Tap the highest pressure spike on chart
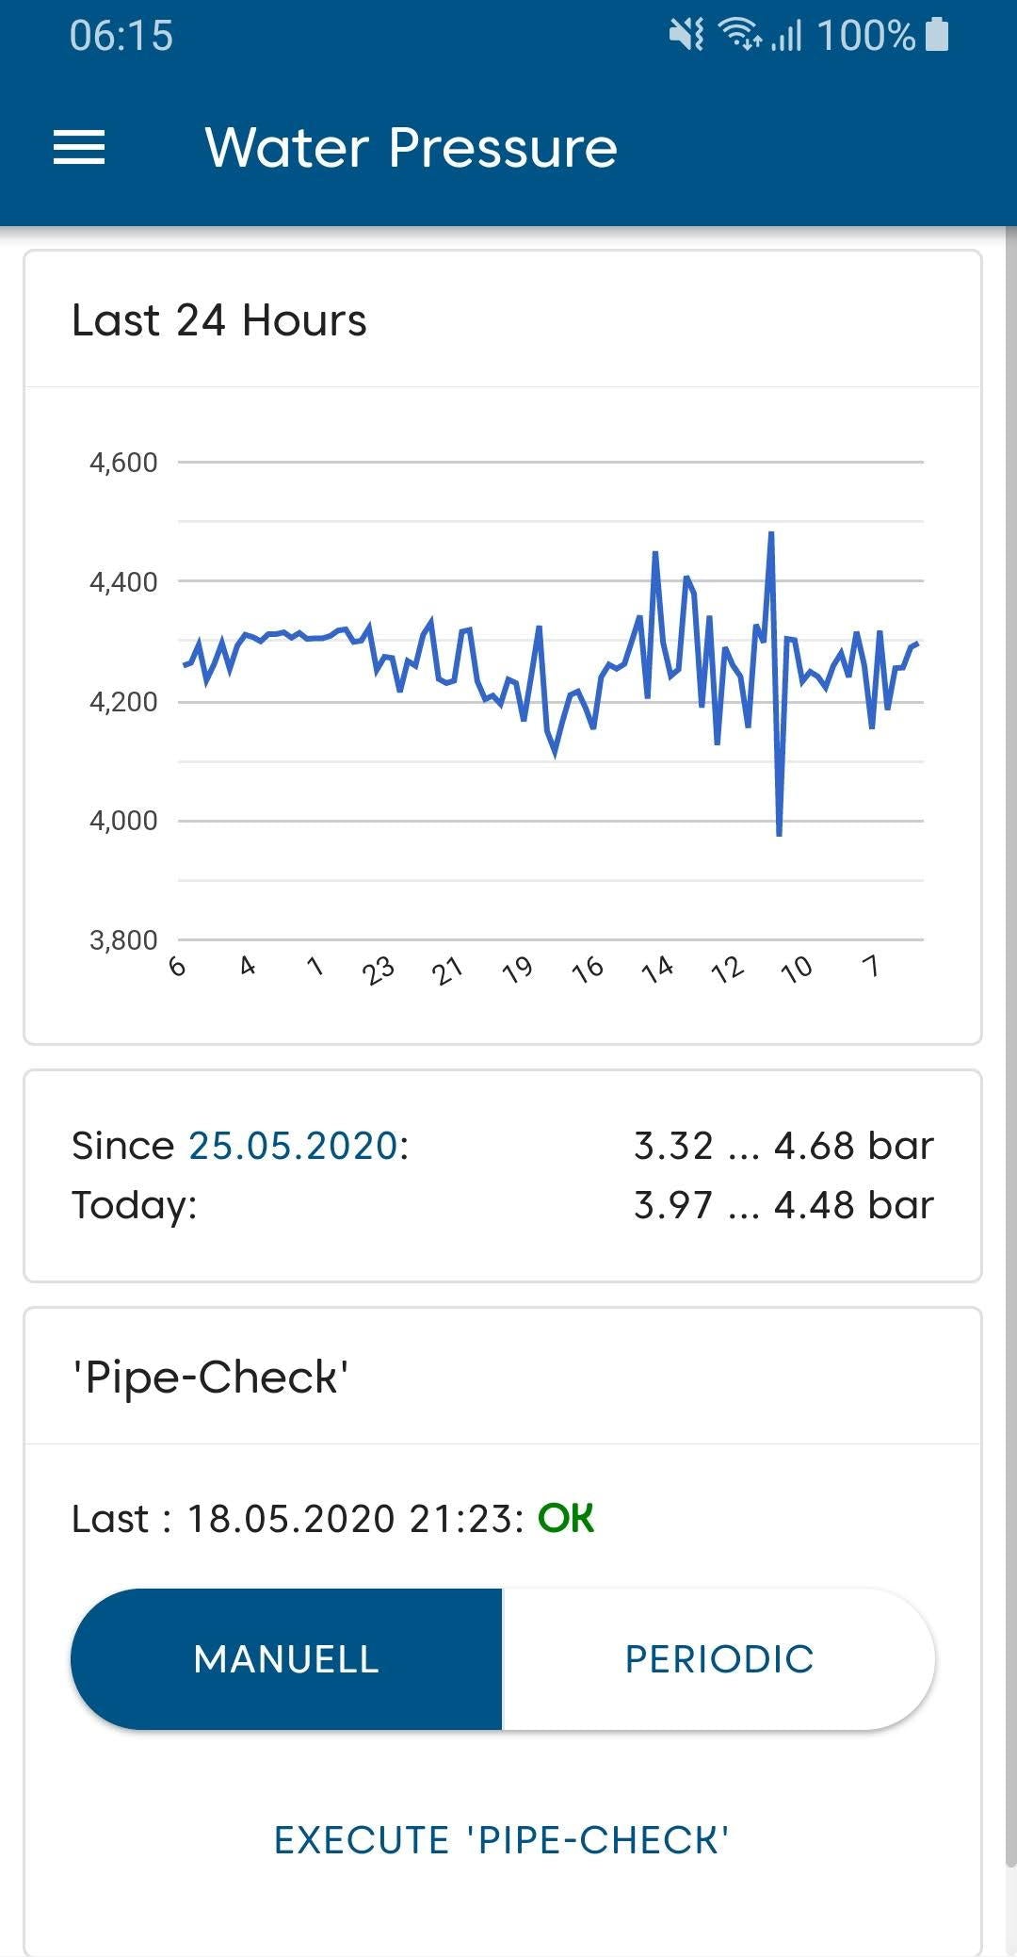The image size is (1017, 1957). pos(771,534)
